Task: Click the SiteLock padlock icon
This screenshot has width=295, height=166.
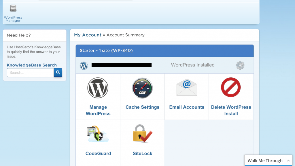Action: pos(142,133)
